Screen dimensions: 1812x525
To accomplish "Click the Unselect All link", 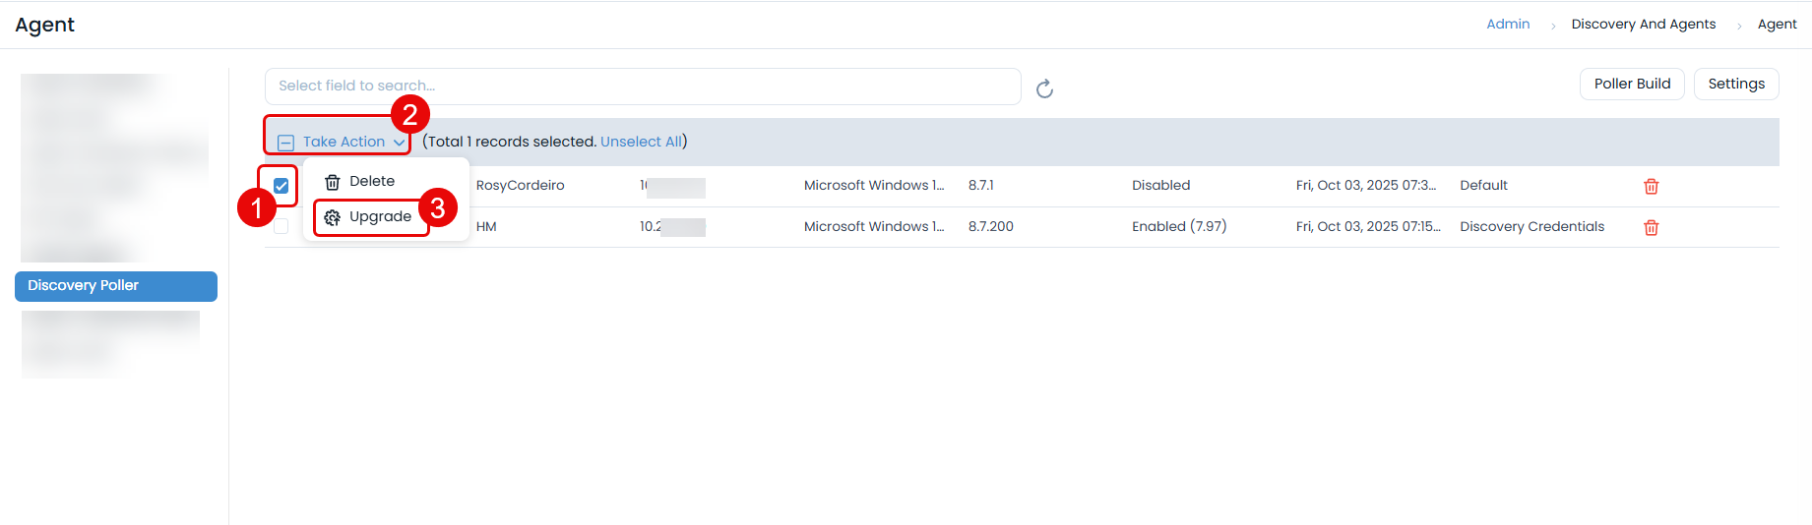I will pos(641,142).
